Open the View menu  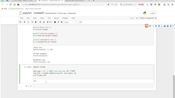point(35,18)
